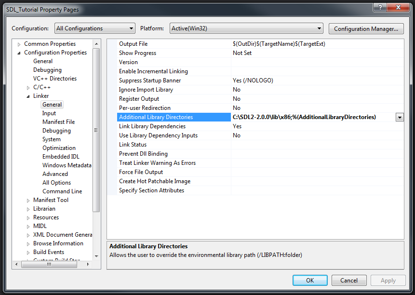Close the Property Pages dialog window

point(398,8)
